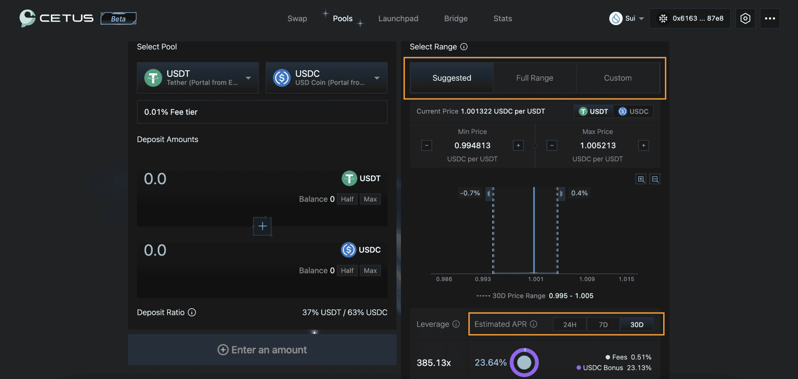
Task: Open the Swap page
Action: [297, 18]
